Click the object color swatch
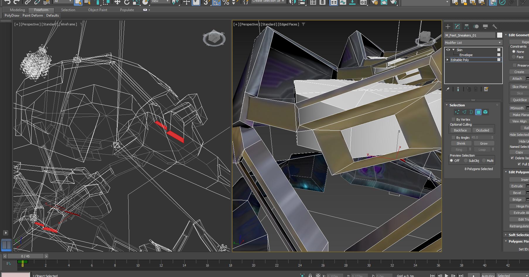 [500, 35]
